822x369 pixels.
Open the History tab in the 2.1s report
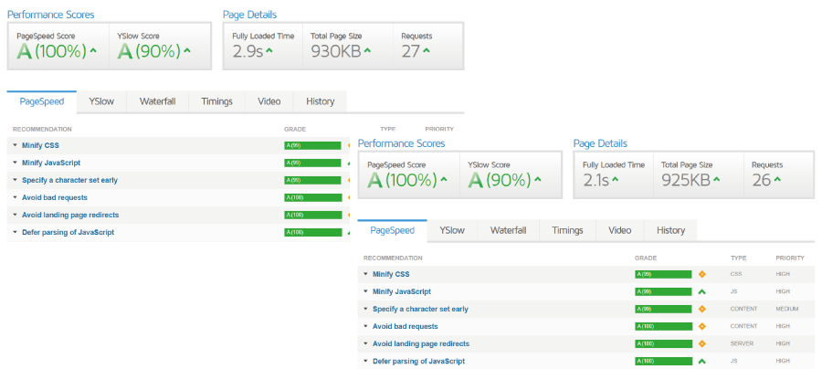click(670, 230)
